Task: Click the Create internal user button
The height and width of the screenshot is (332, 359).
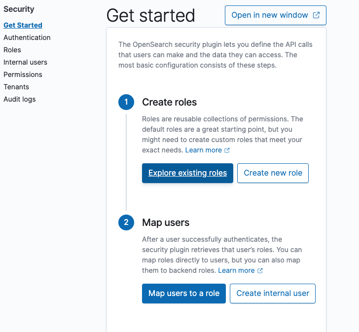Action: click(x=273, y=294)
